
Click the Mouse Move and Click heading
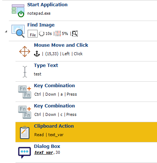[x=61, y=45]
